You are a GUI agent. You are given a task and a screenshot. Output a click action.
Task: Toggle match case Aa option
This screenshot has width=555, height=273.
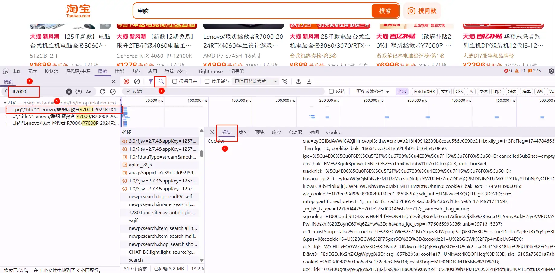[x=89, y=92]
